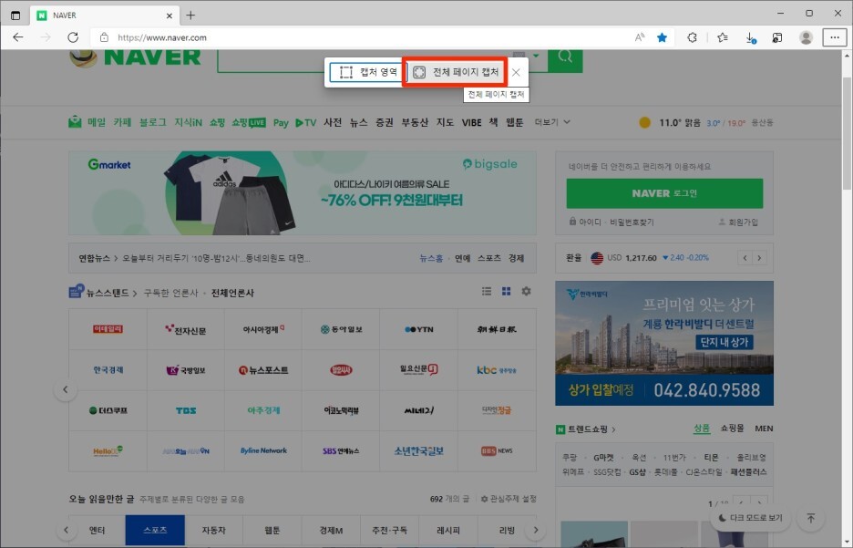The height and width of the screenshot is (548, 853).
Task: Select the 쇼핑몰 tab in trend shopping
Action: coord(732,429)
